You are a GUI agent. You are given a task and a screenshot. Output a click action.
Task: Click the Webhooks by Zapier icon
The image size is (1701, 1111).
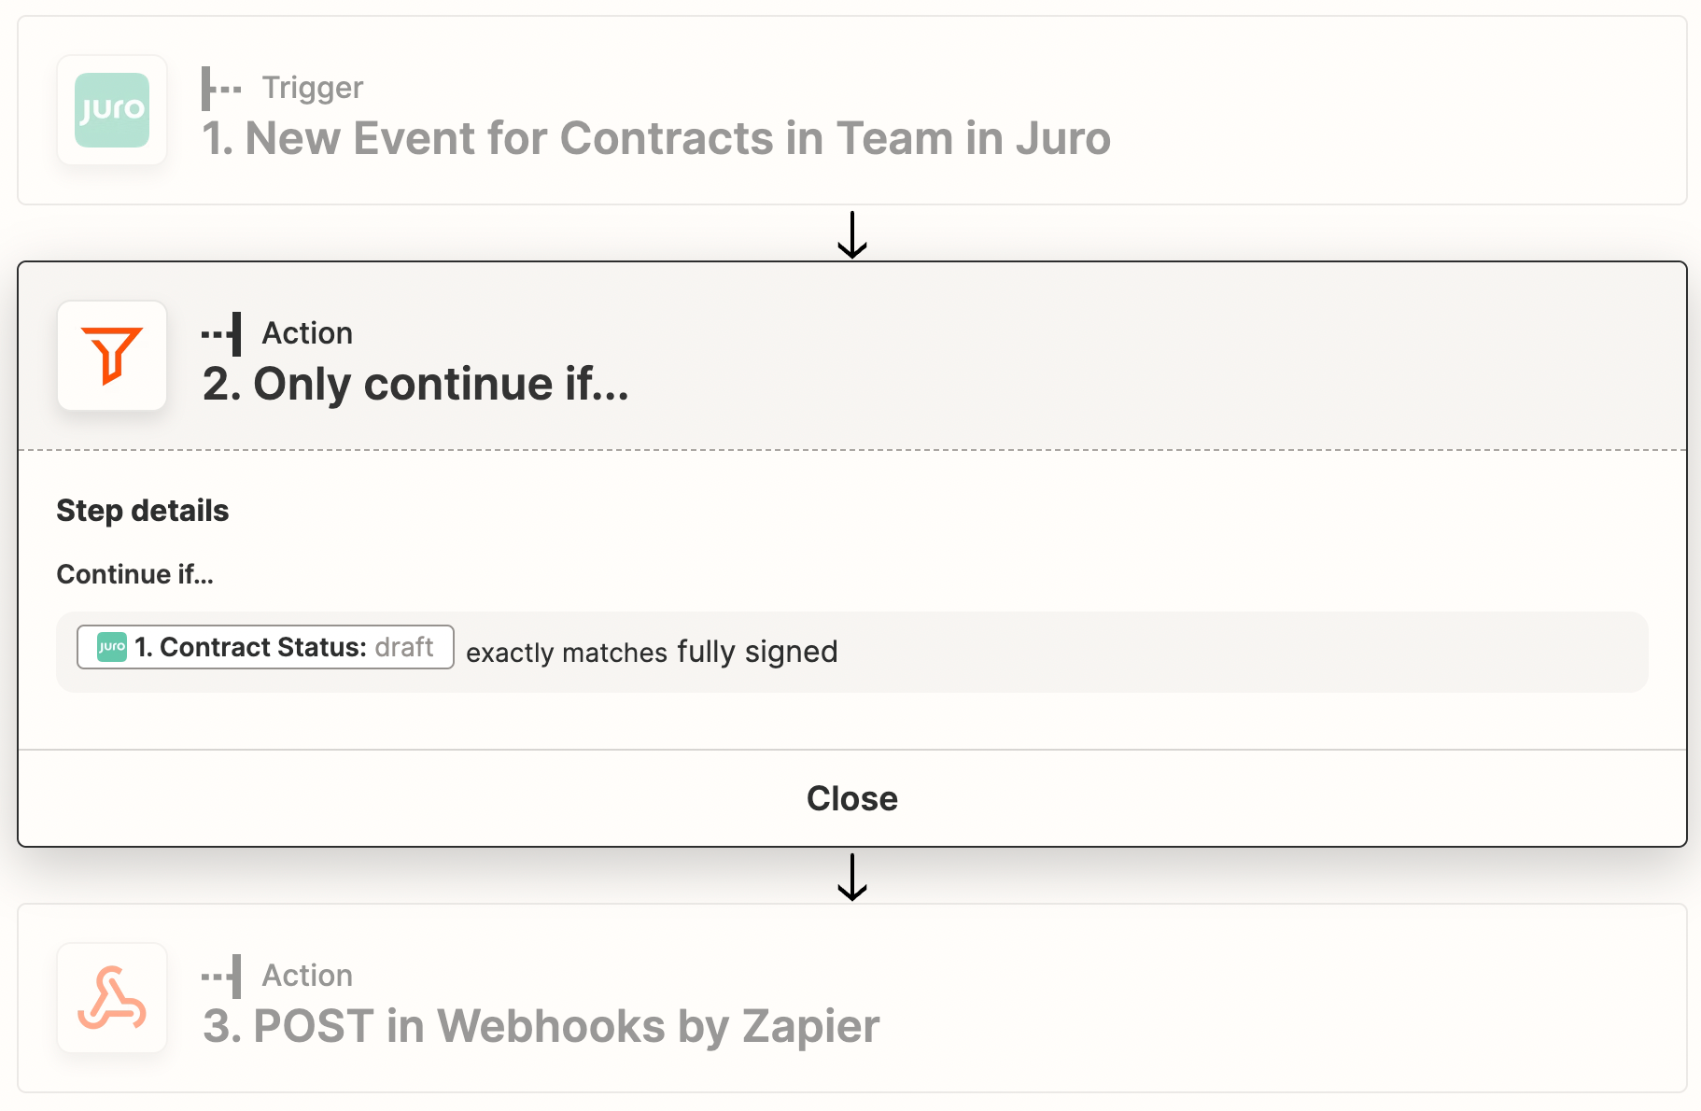(x=112, y=998)
